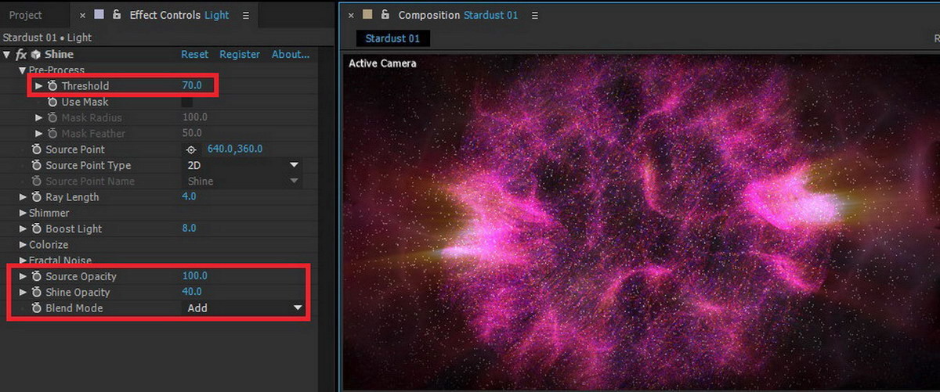This screenshot has height=392, width=940.
Task: Toggle the Ray Length stopwatch
Action: coord(37,197)
